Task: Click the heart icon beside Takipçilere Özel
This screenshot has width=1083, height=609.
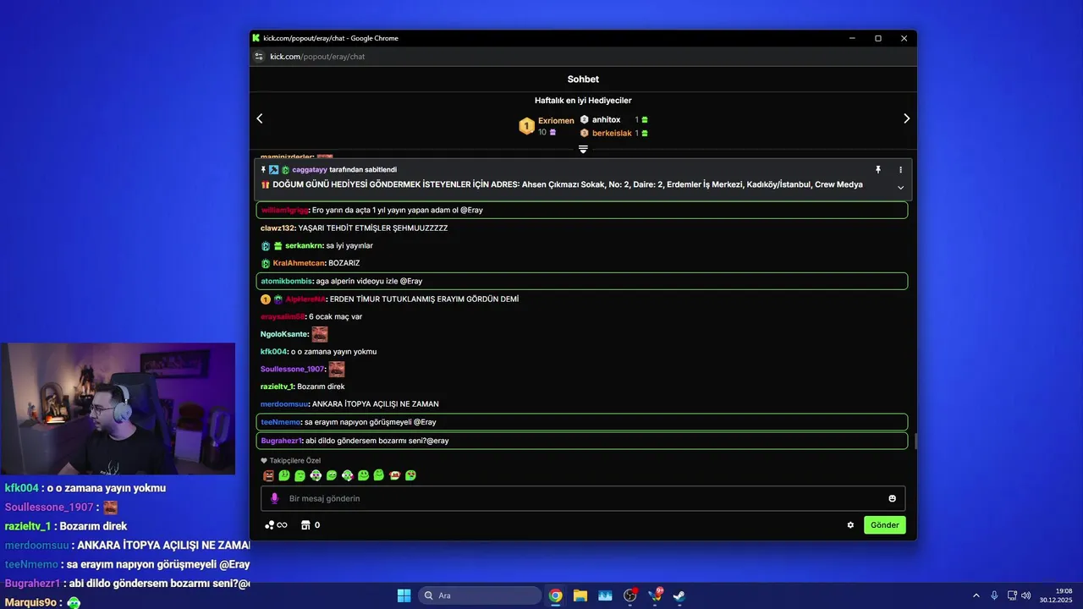Action: click(264, 461)
